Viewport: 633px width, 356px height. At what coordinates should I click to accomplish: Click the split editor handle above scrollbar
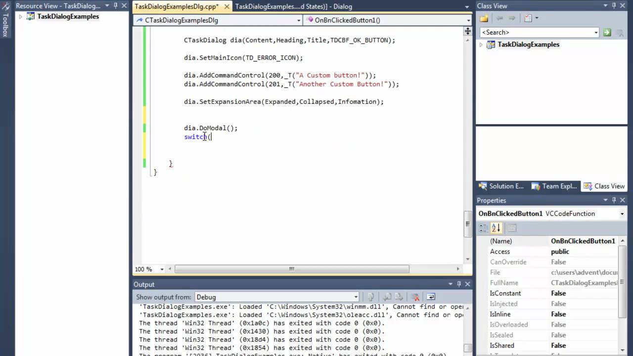click(467, 31)
